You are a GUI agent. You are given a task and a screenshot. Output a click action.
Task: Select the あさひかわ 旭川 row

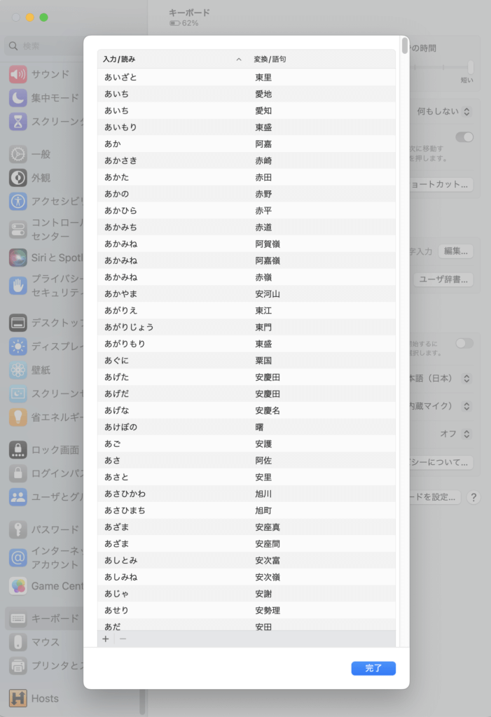pos(245,494)
